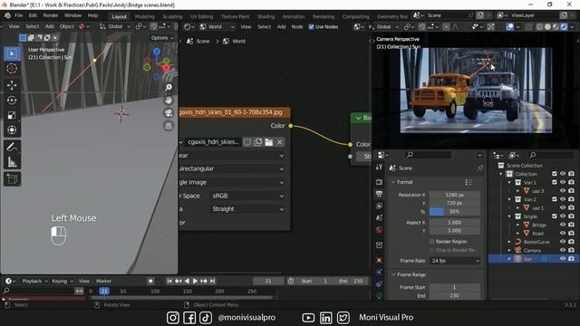Expand BezierCurve in outliner
Image resolution: width=580 pixels, height=326 pixels.
[x=509, y=242]
